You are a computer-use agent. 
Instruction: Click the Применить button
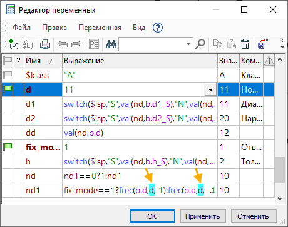click(x=203, y=216)
